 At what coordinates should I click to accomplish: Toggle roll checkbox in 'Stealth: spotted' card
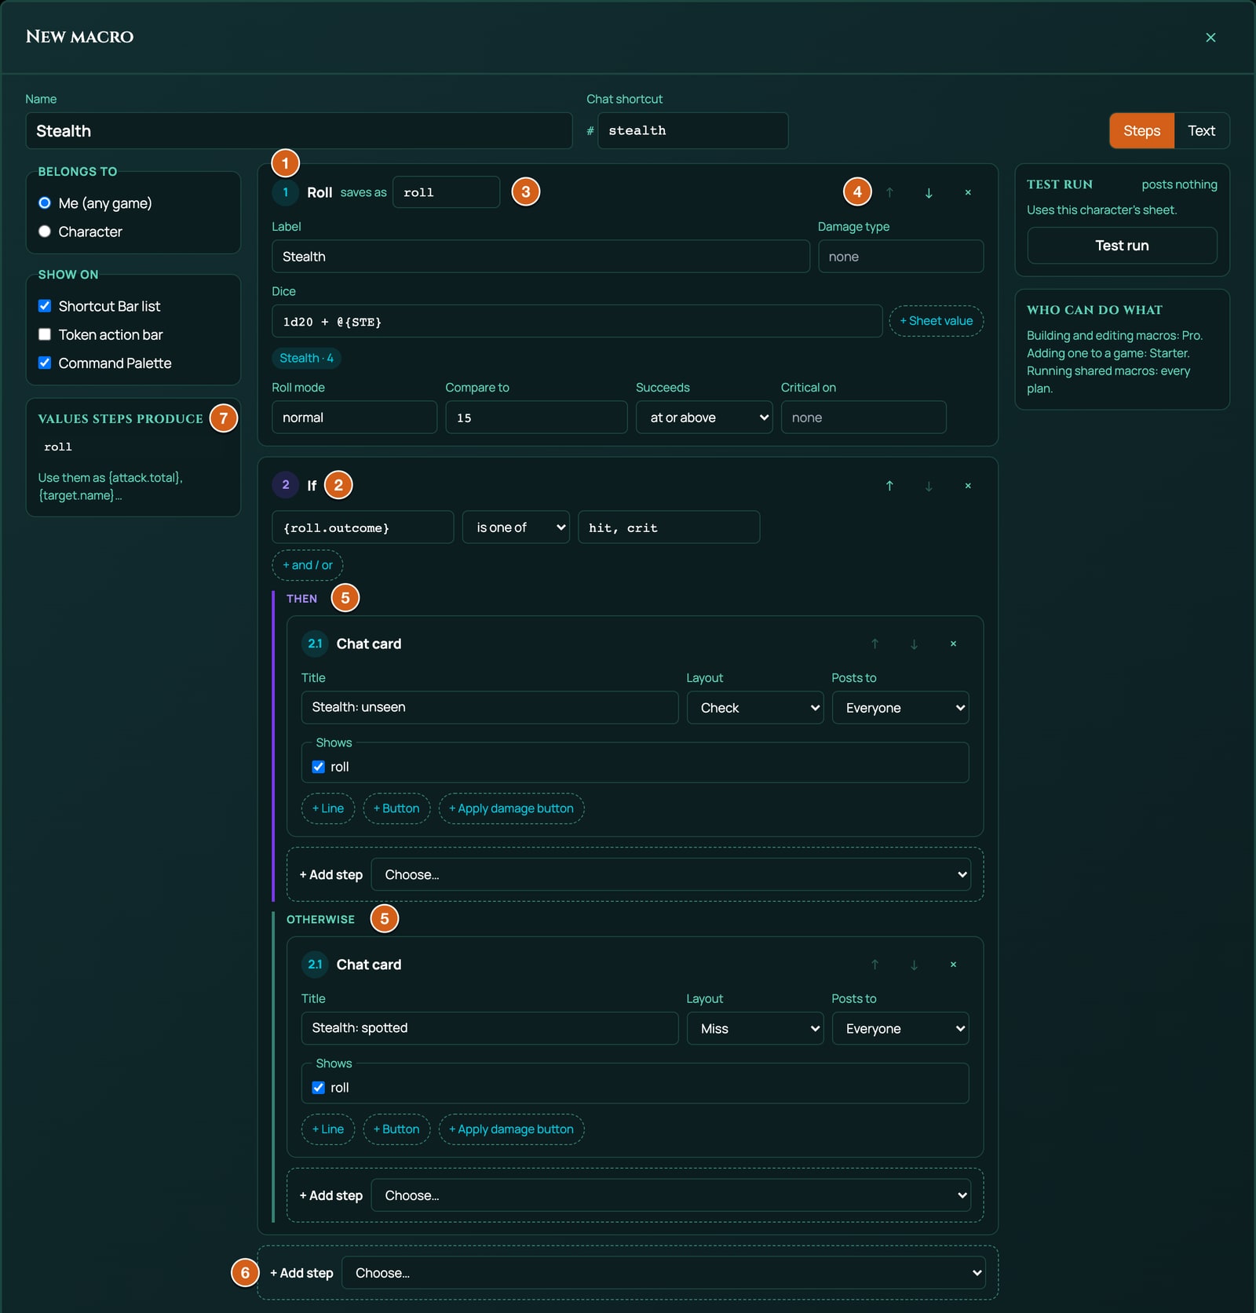point(318,1088)
